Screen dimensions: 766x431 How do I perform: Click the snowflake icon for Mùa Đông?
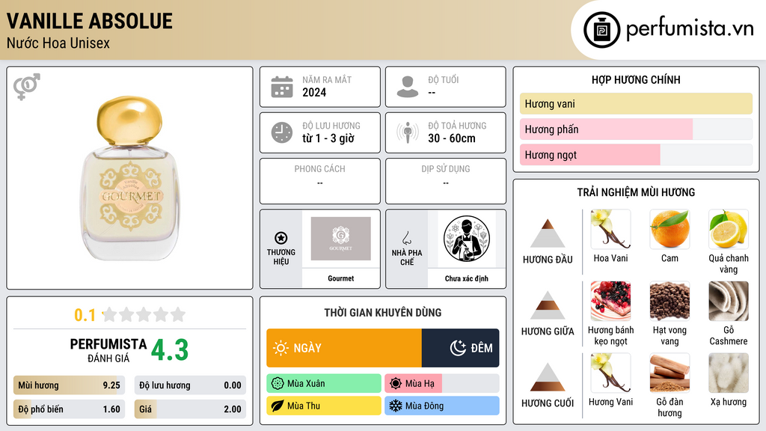(x=396, y=406)
